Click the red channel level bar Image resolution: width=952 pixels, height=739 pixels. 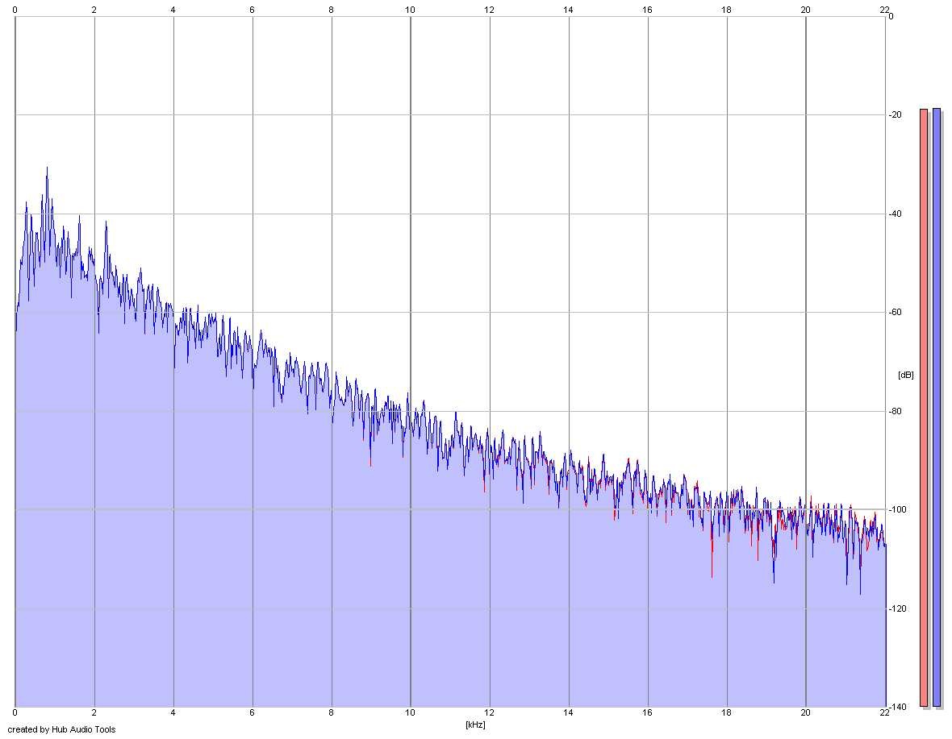(924, 408)
